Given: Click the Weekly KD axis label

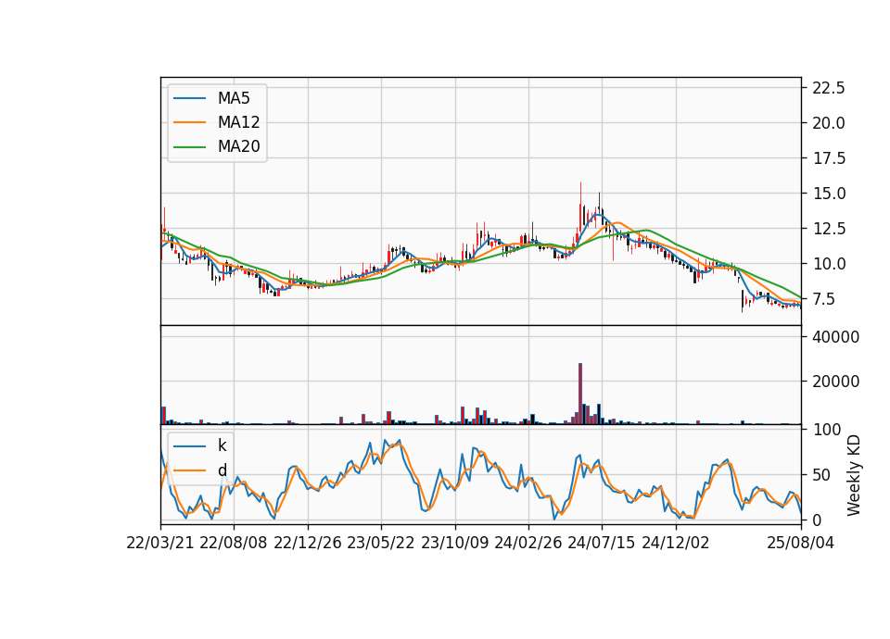Looking at the screenshot, I should click(853, 475).
